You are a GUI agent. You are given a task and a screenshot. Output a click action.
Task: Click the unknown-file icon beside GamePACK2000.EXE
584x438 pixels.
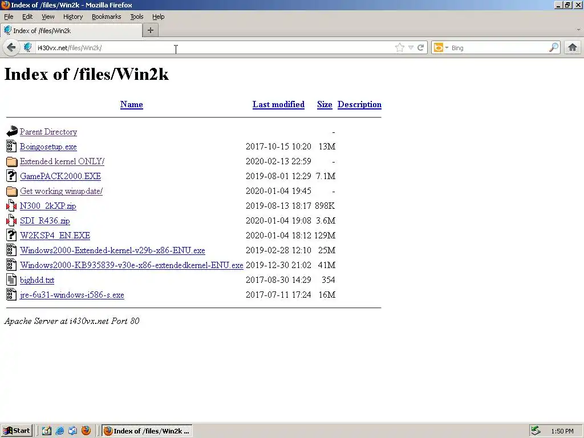(11, 176)
